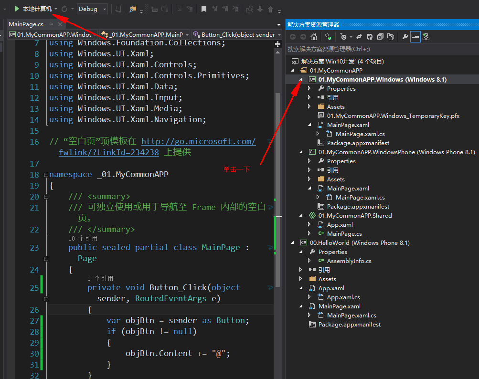This screenshot has width=479, height=379.
Task: Open Properties wrench icon in Solution Explorer toolbar
Action: click(x=405, y=37)
